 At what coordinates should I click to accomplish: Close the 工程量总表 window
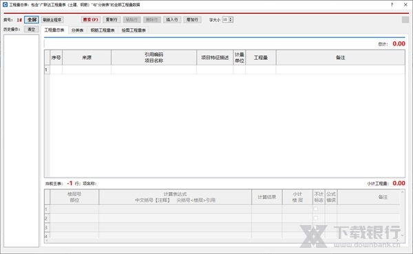pos(405,5)
